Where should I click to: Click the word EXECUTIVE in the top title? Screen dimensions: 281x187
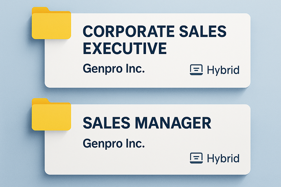125,48
